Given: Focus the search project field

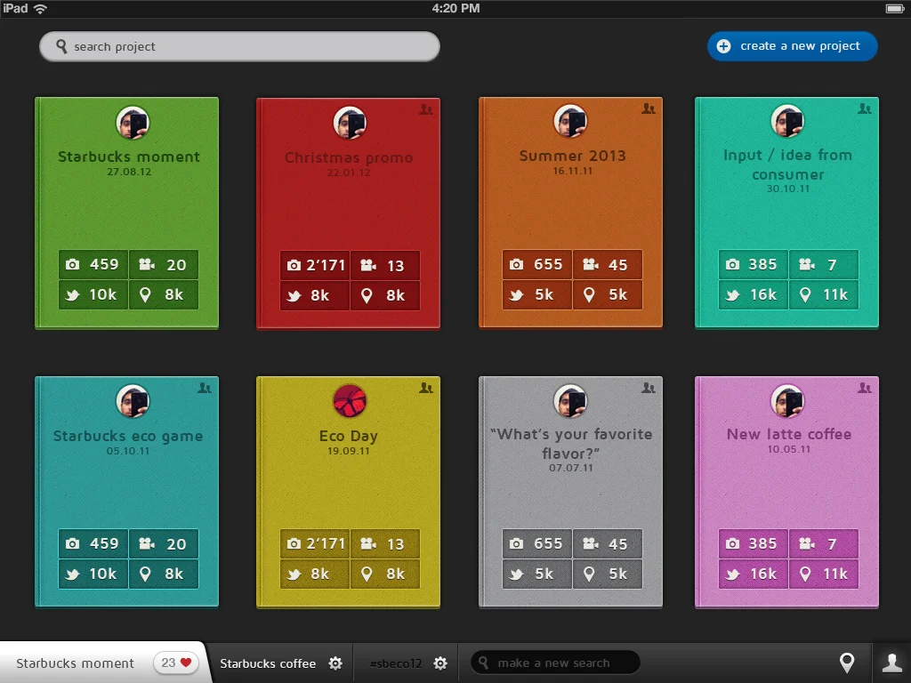Looking at the screenshot, I should [239, 46].
